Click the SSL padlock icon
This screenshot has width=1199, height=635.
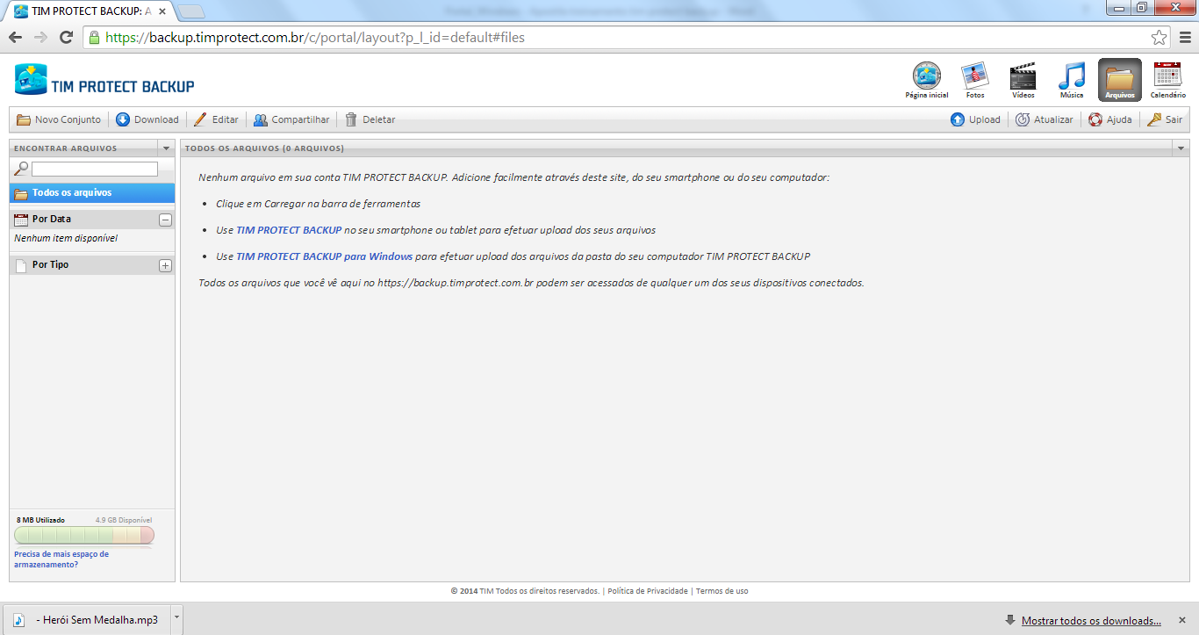[94, 38]
